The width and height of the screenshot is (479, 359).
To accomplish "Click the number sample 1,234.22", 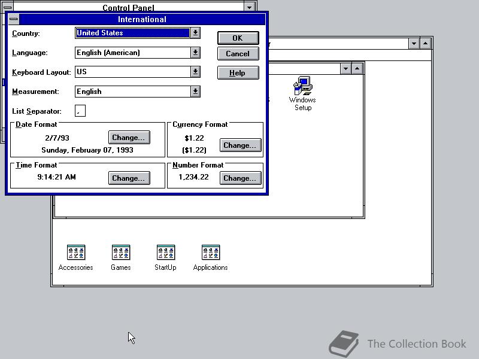I will pyautogui.click(x=193, y=177).
